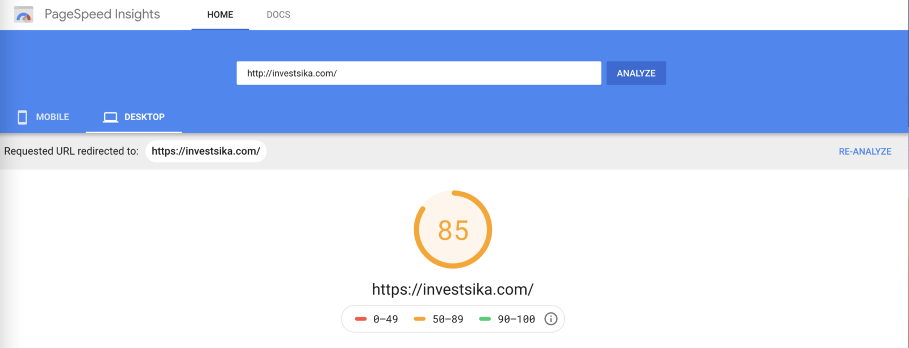Open the HOME tab
909x348 pixels.
pos(220,15)
